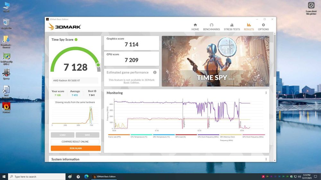Click the Graphics test 1 marker on the chart
This screenshot has width=321, height=180.
click(x=184, y=122)
